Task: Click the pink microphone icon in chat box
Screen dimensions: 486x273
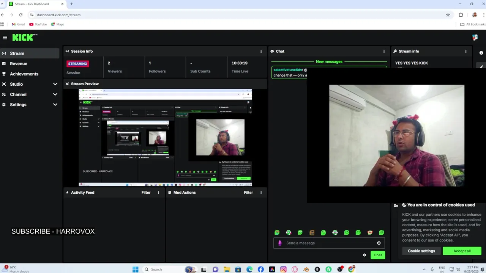Action: [280, 243]
